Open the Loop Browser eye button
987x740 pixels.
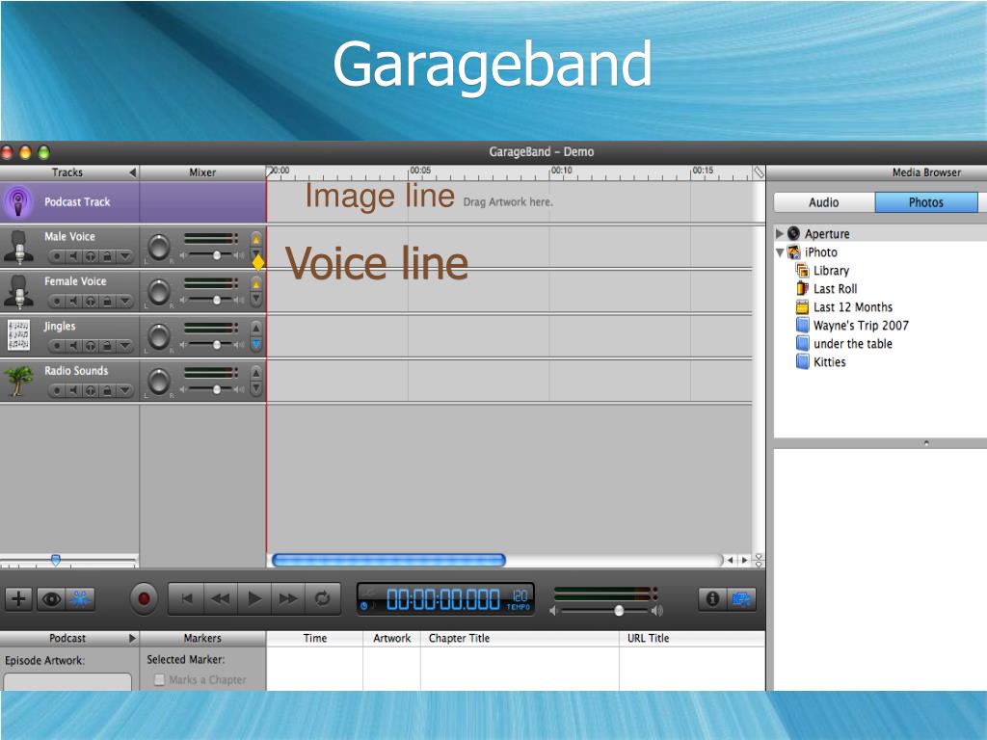point(51,598)
